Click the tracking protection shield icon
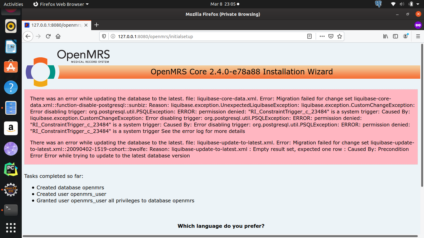Viewport: 424px width, 238px height. pos(104,36)
